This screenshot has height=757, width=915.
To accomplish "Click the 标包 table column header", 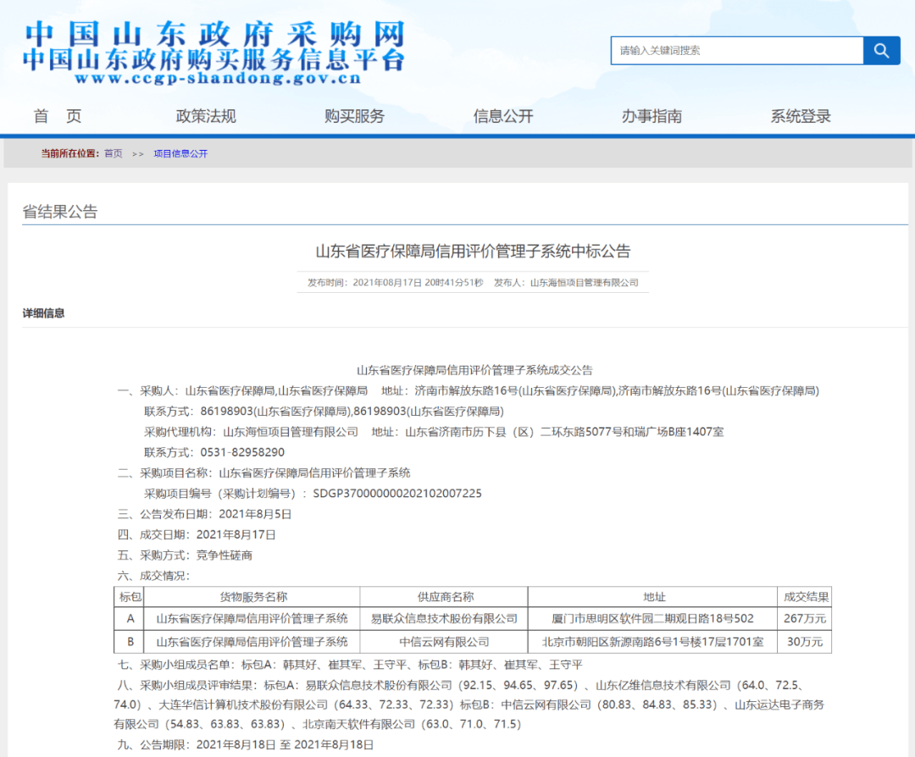I will click(130, 597).
